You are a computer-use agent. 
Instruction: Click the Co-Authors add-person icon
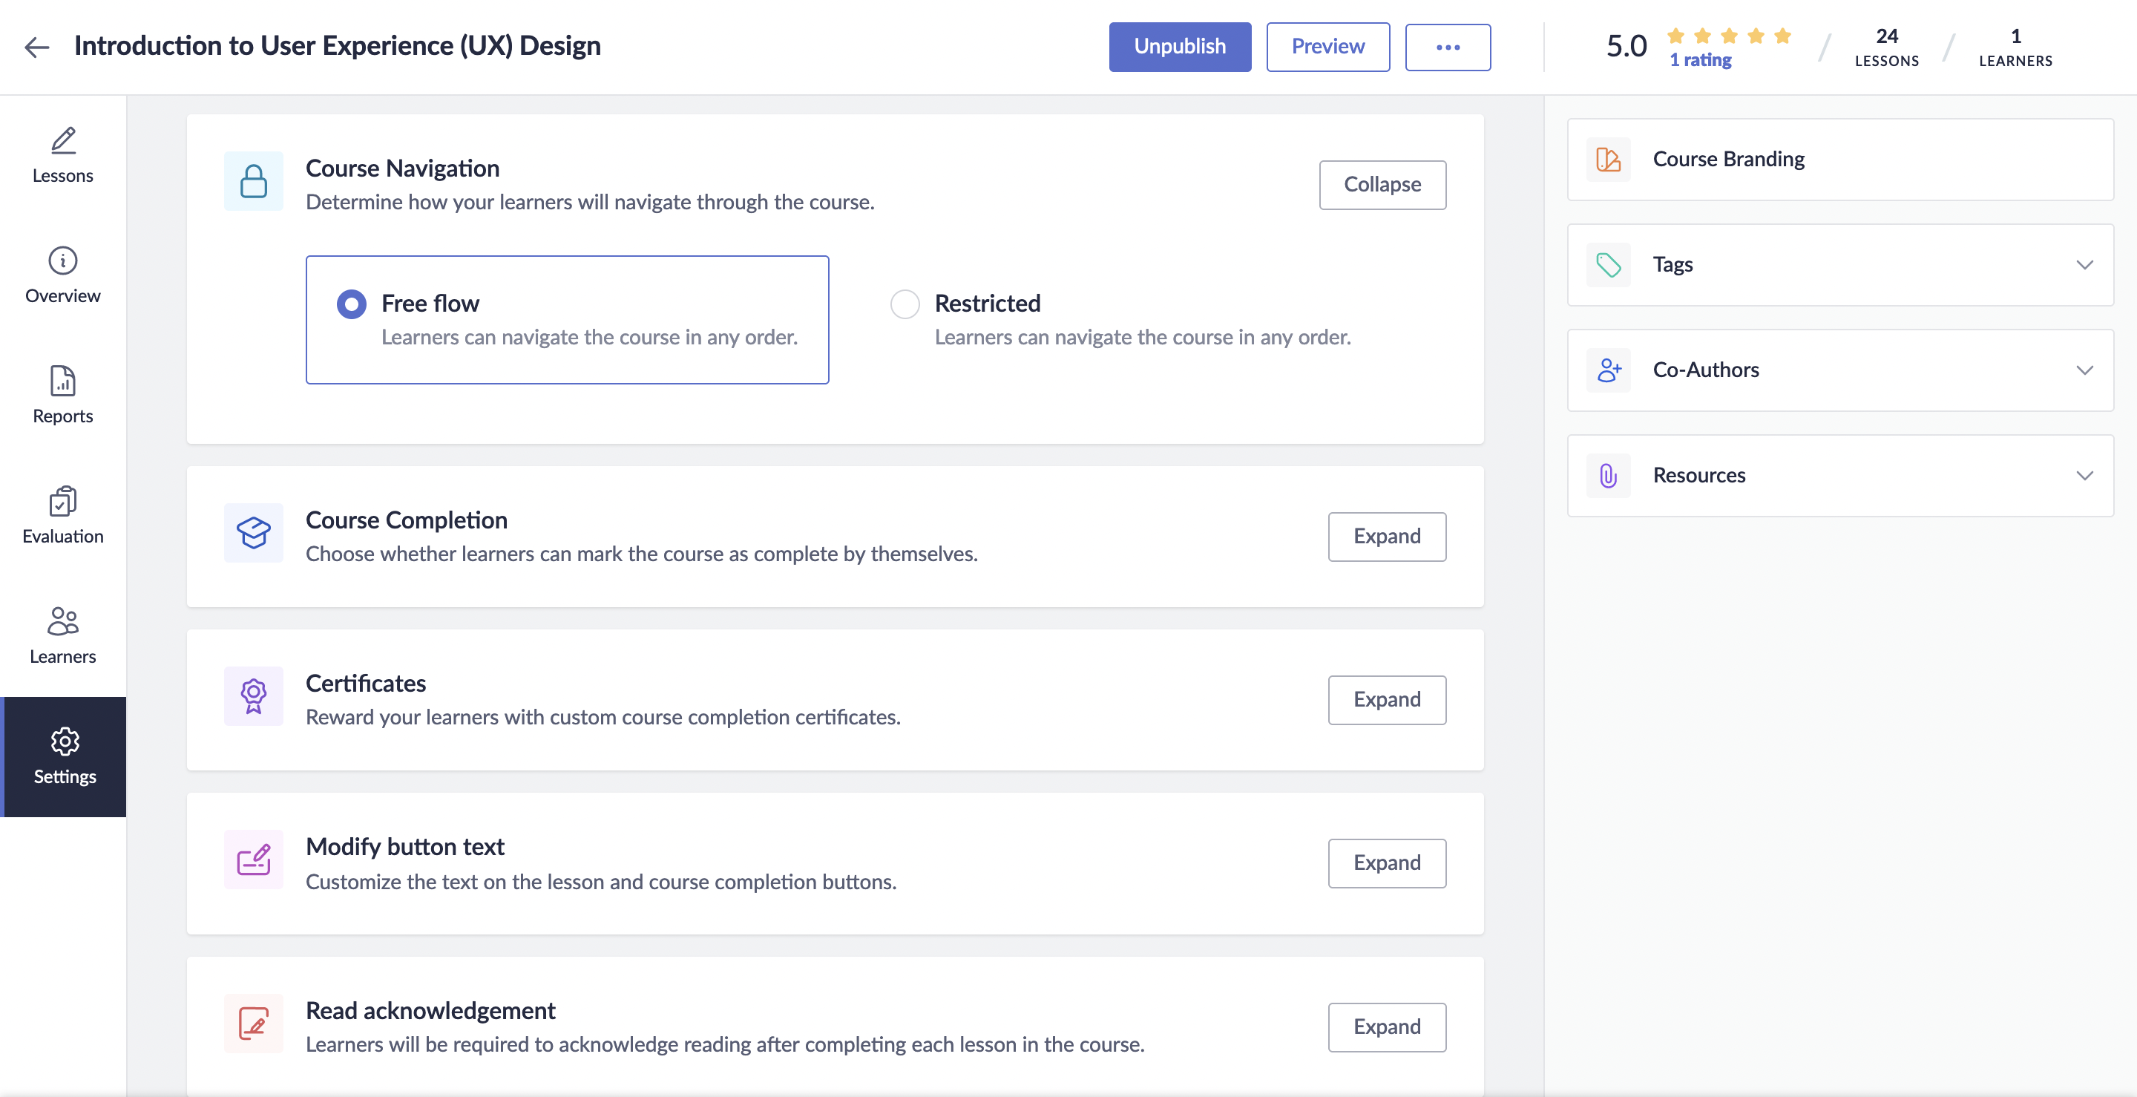coord(1608,370)
